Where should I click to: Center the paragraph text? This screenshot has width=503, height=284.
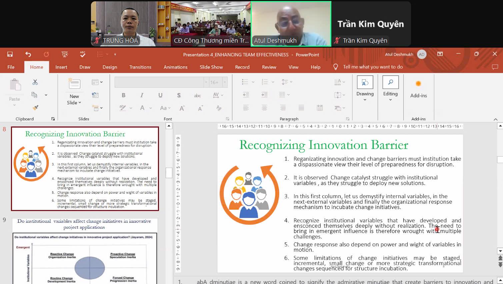(264, 108)
